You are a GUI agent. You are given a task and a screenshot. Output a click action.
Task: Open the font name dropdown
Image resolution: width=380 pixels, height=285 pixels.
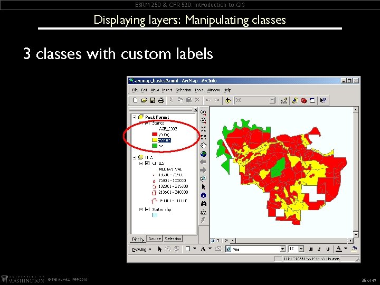pyautogui.click(x=282, y=249)
